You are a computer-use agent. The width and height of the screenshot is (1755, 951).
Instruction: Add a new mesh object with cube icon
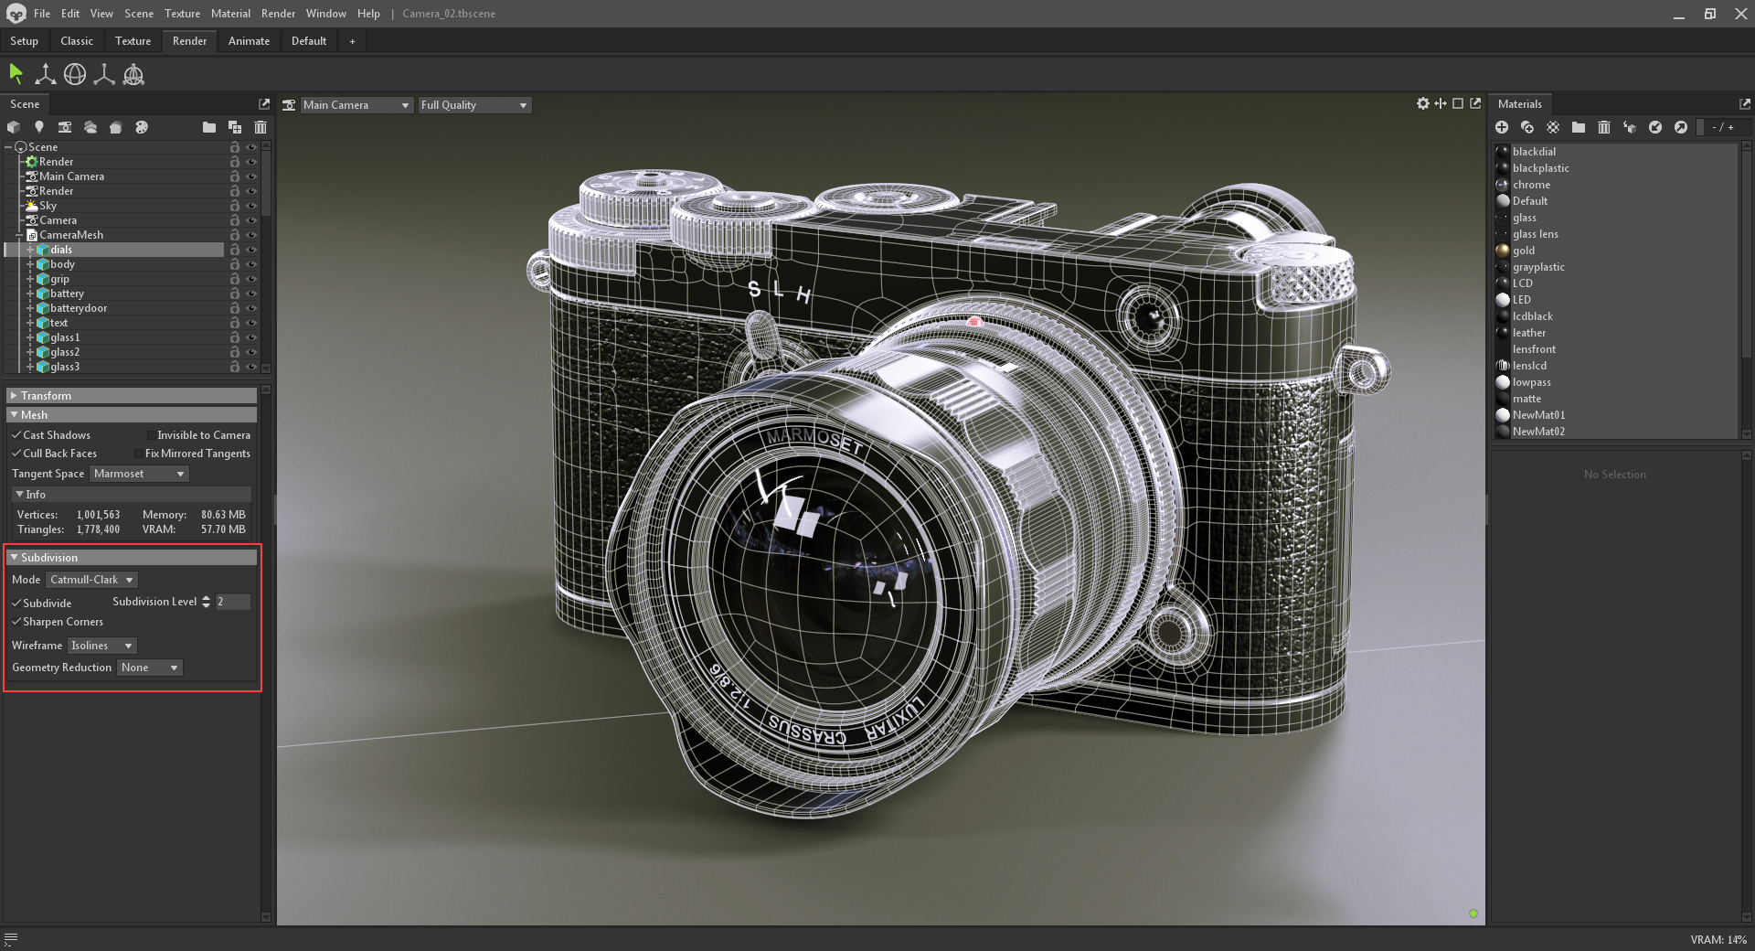tap(14, 127)
